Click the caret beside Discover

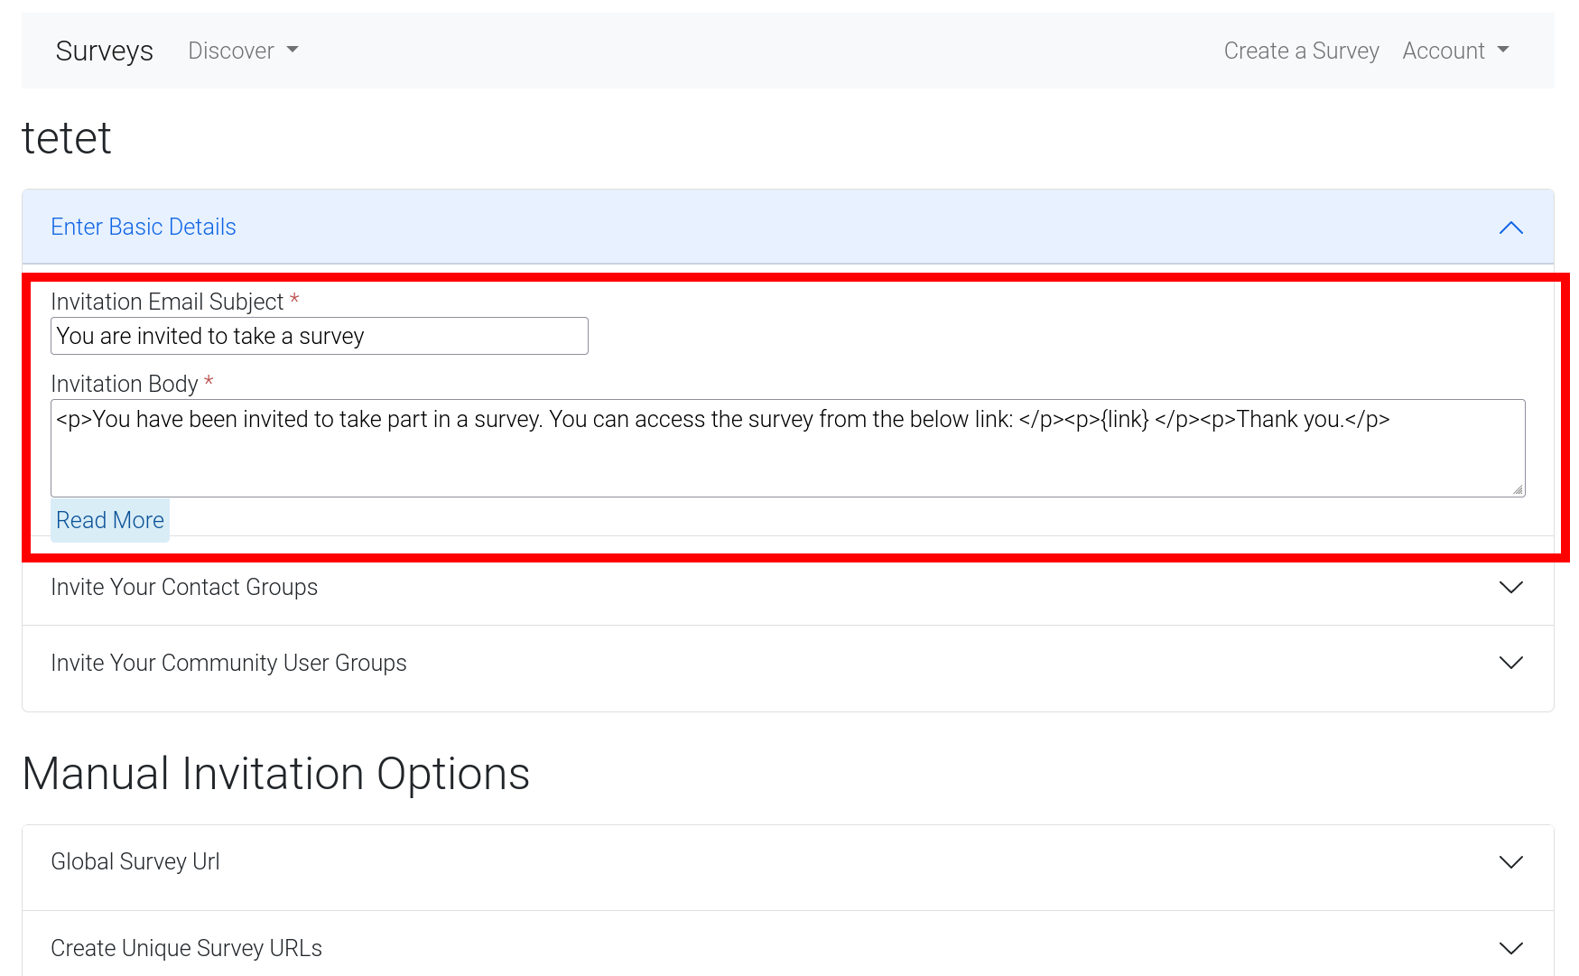click(293, 51)
